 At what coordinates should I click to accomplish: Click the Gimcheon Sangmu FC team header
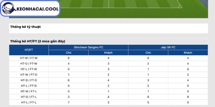click(88, 47)
